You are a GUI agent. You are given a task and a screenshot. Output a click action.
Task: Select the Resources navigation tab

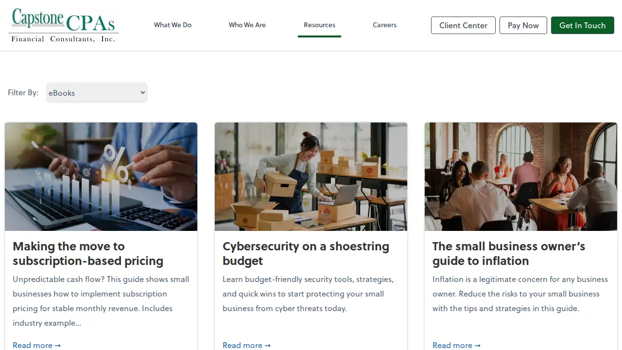coord(319,25)
